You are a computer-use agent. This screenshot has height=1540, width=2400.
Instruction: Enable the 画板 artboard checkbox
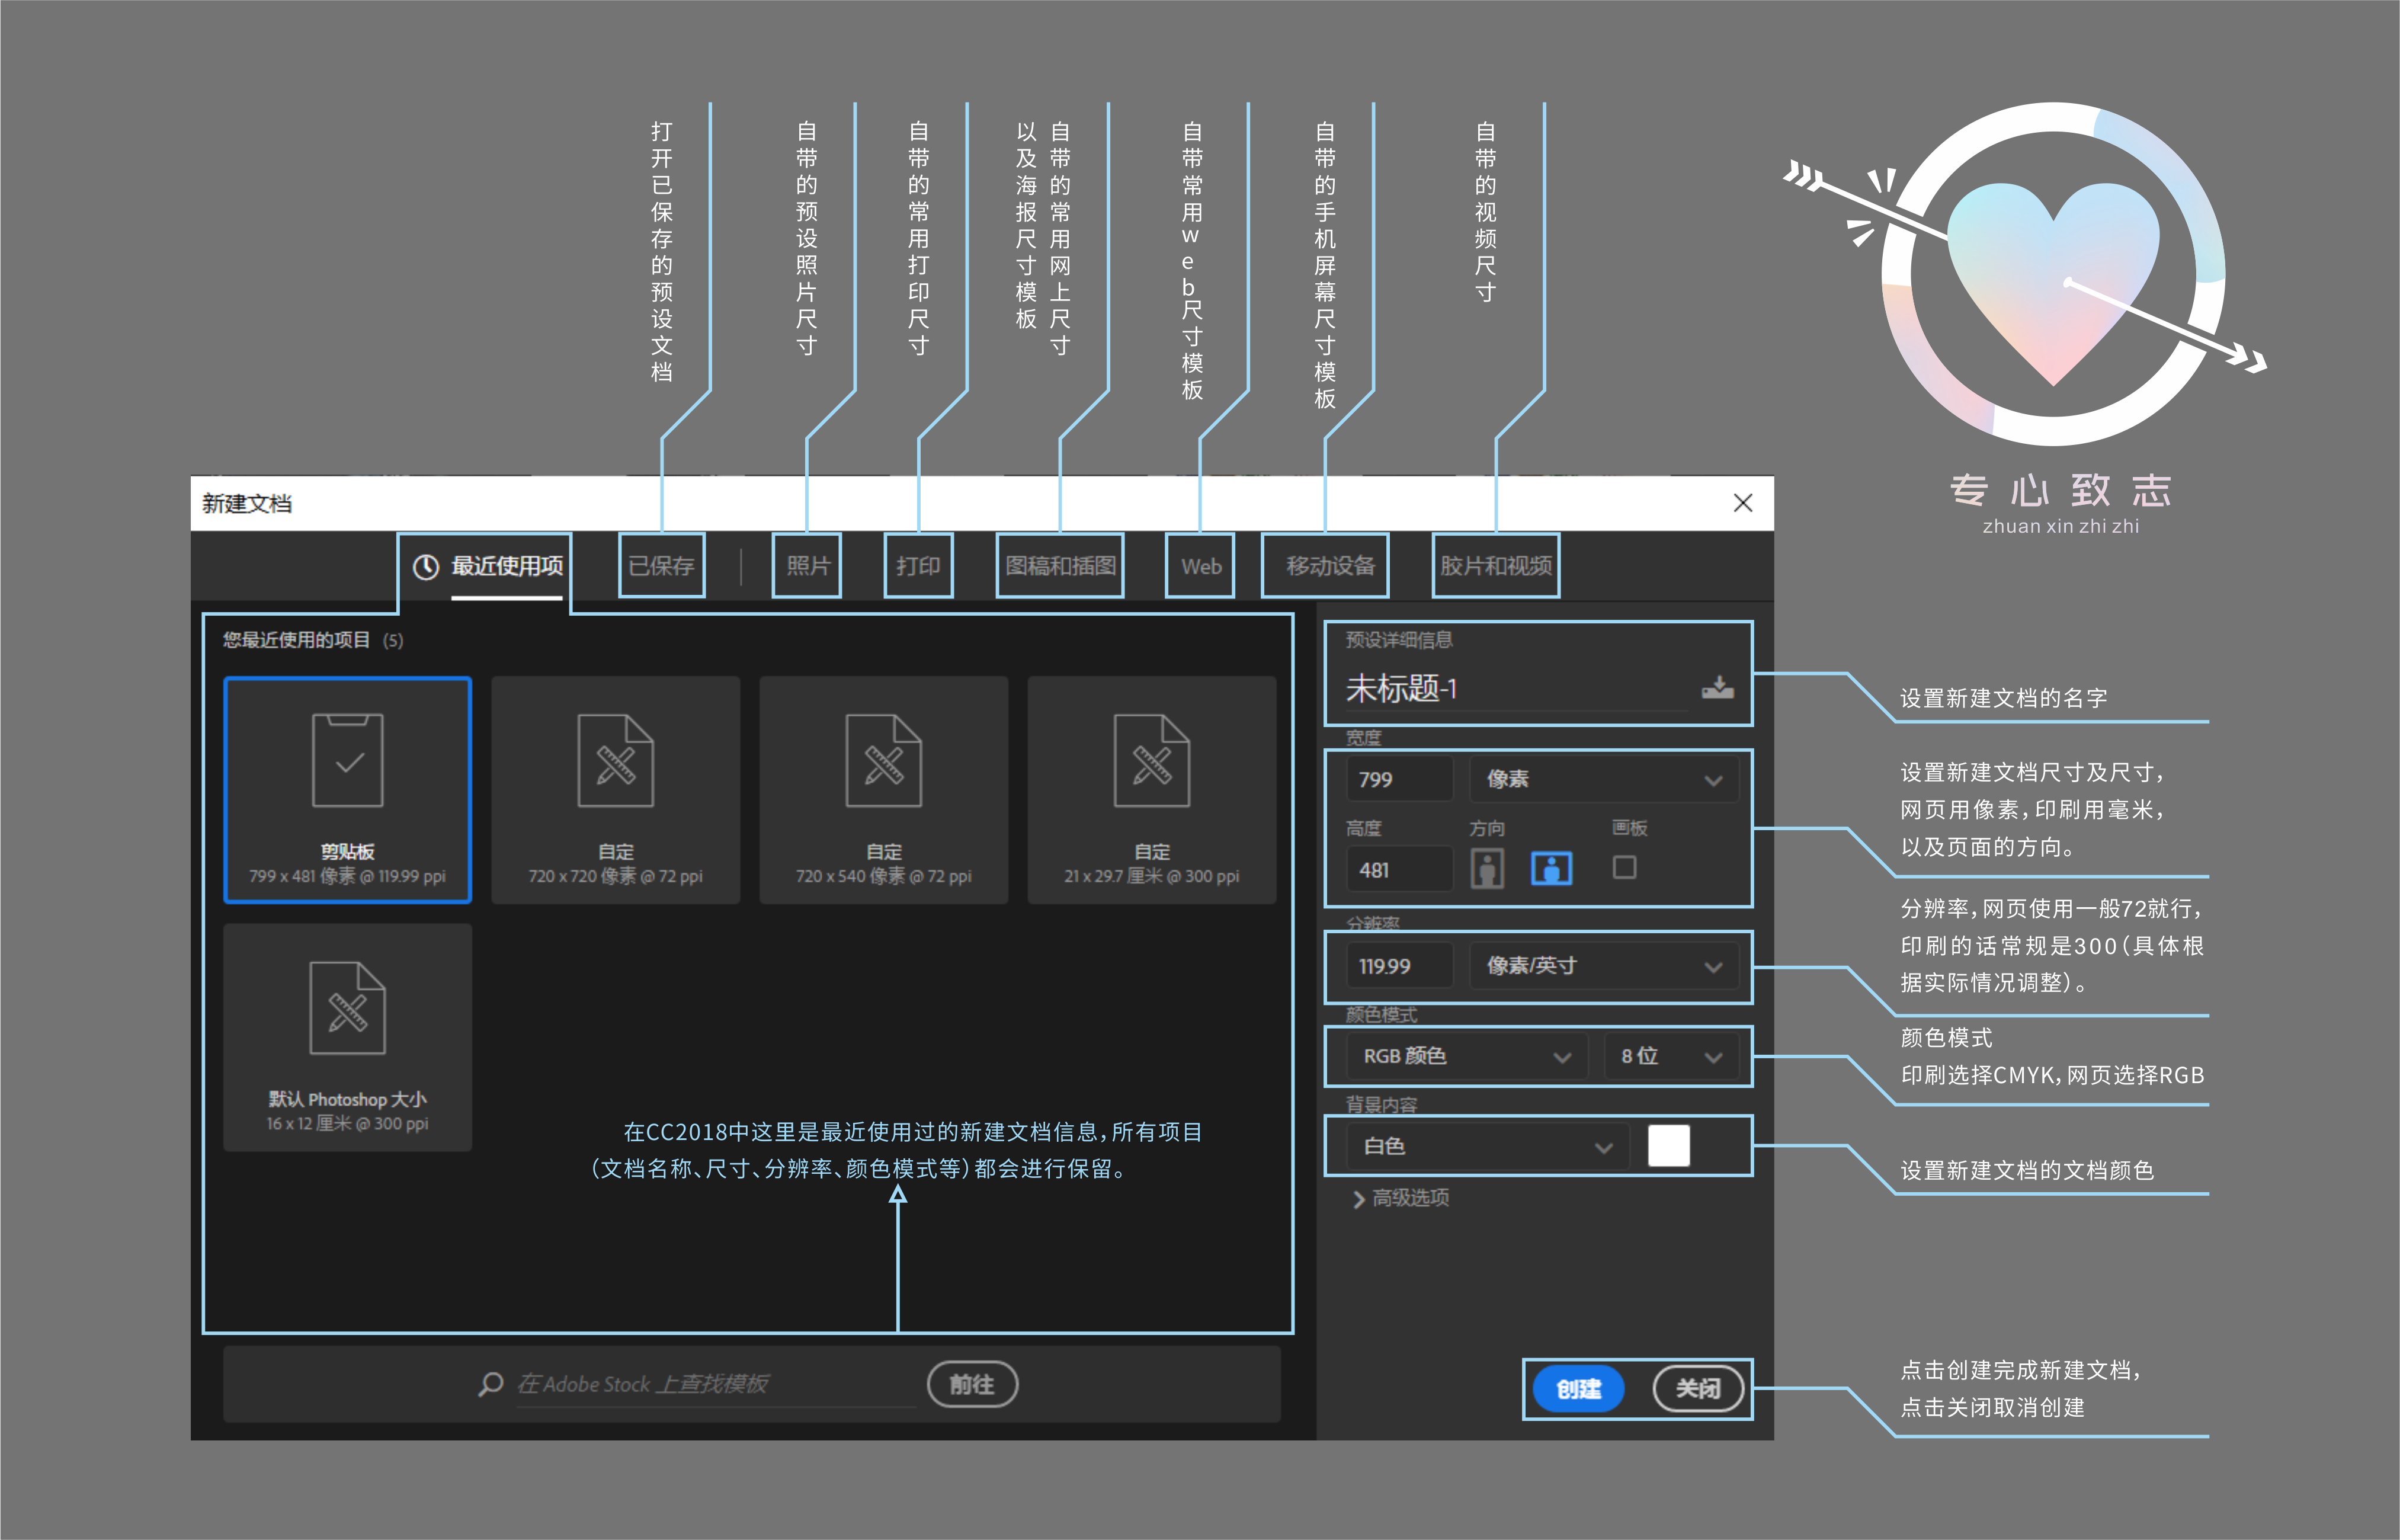(x=1624, y=867)
